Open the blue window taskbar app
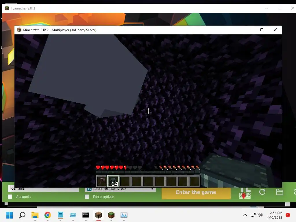296x222 pixels. [73, 215]
